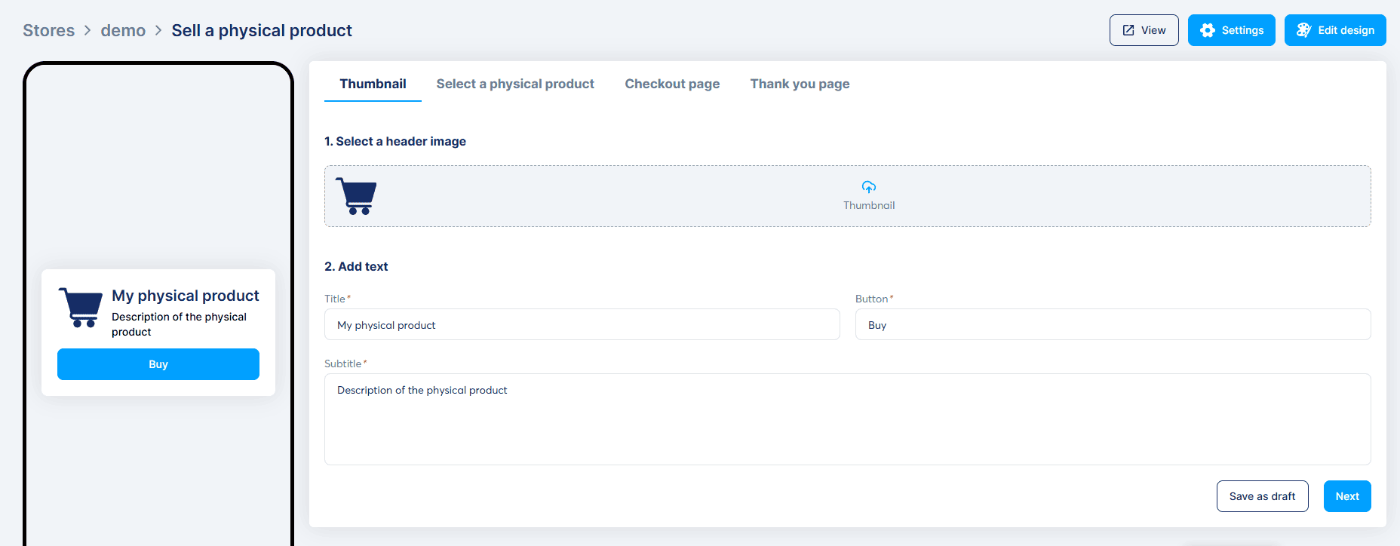Click into the Button text field
The height and width of the screenshot is (546, 1400).
[x=1113, y=325]
